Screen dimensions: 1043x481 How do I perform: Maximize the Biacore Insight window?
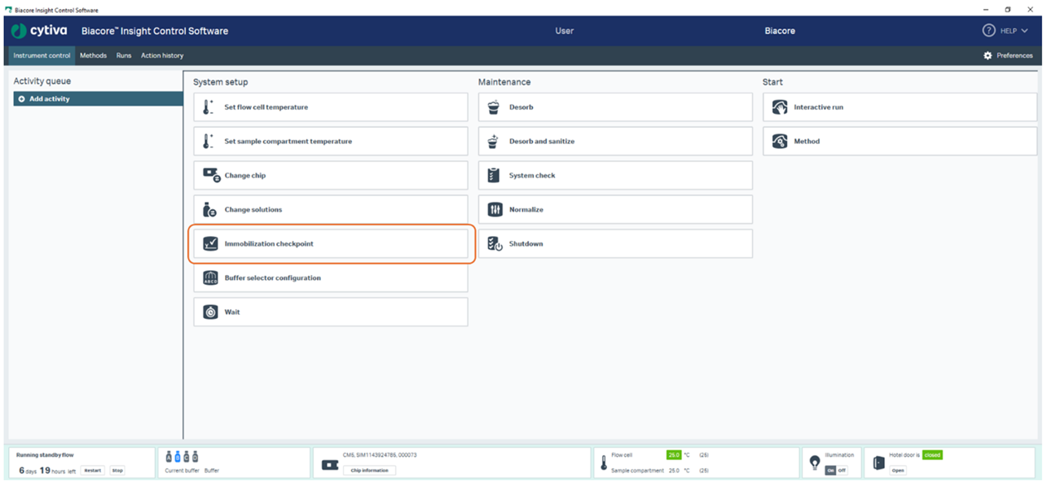tap(1007, 10)
